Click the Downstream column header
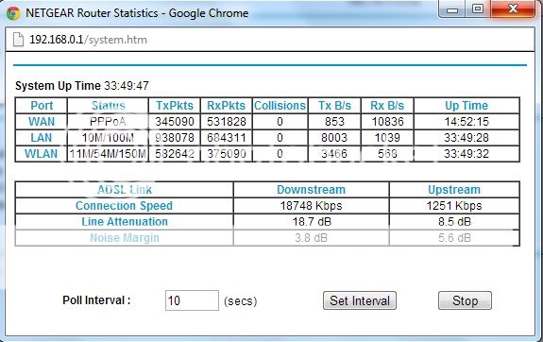The image size is (543, 342). pyautogui.click(x=311, y=190)
